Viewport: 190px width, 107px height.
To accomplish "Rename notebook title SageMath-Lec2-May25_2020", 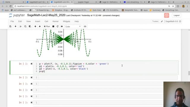I will point(46,15).
